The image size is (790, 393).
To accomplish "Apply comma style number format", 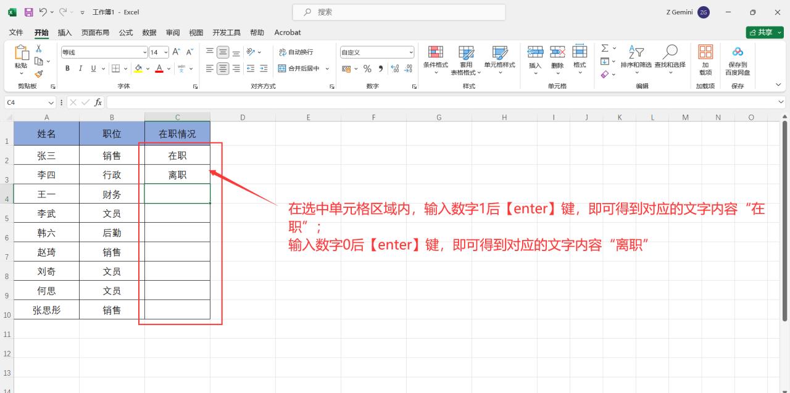I will [380, 68].
